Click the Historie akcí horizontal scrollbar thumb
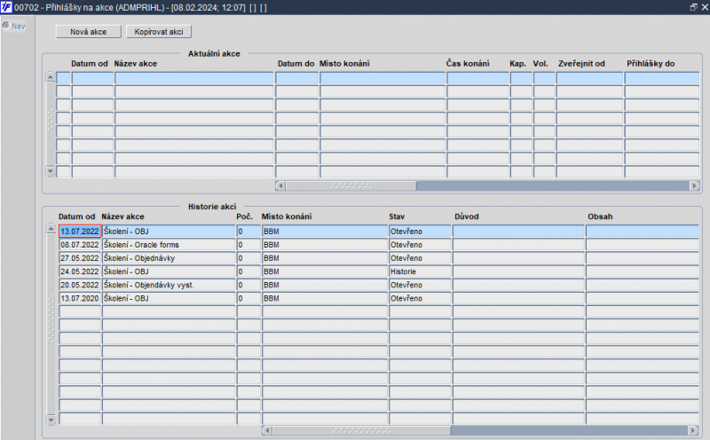This screenshot has height=440, width=710. [361, 430]
